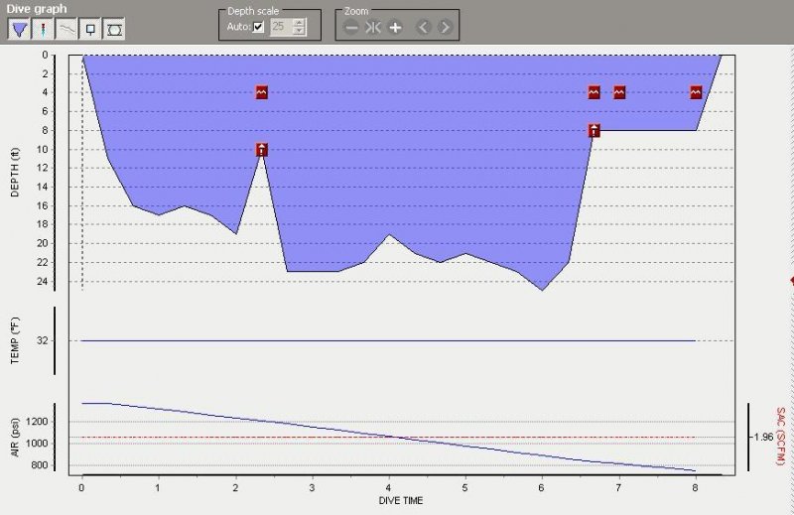This screenshot has width=794, height=515.
Task: Click the depth scale value field
Action: click(x=279, y=27)
